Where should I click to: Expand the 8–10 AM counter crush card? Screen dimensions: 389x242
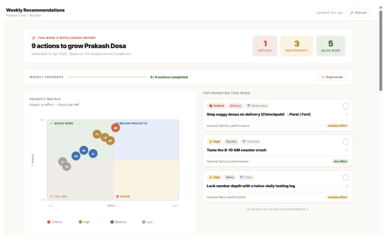click(x=347, y=150)
